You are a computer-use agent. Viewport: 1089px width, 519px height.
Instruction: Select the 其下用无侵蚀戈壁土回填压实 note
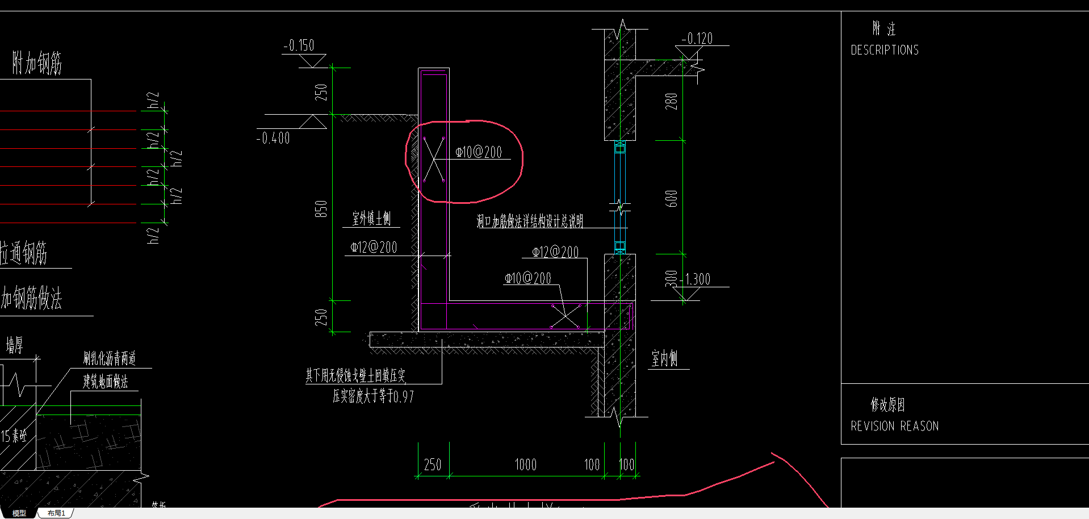click(355, 375)
